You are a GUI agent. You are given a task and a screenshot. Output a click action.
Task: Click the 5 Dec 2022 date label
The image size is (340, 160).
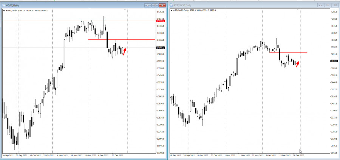[271, 155]
